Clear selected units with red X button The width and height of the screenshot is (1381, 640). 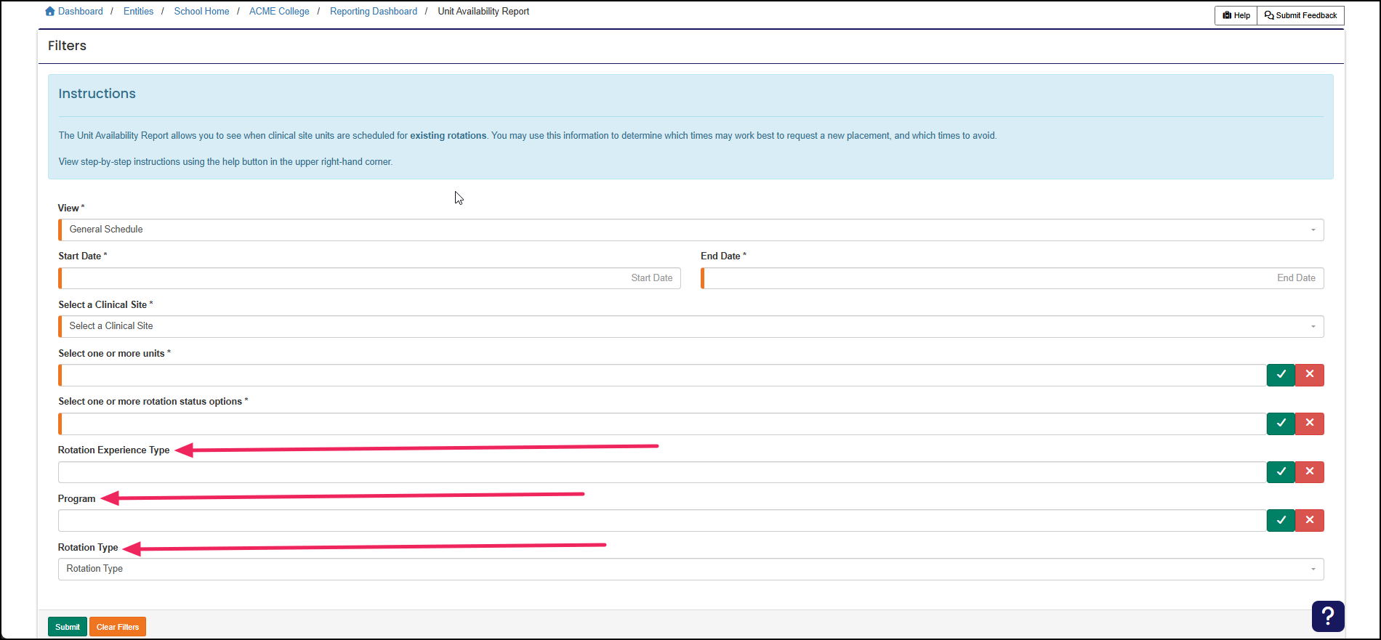pyautogui.click(x=1310, y=375)
